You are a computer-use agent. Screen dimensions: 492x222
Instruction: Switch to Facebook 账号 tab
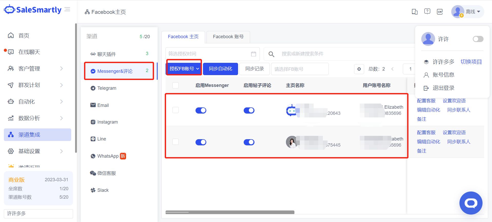click(228, 37)
